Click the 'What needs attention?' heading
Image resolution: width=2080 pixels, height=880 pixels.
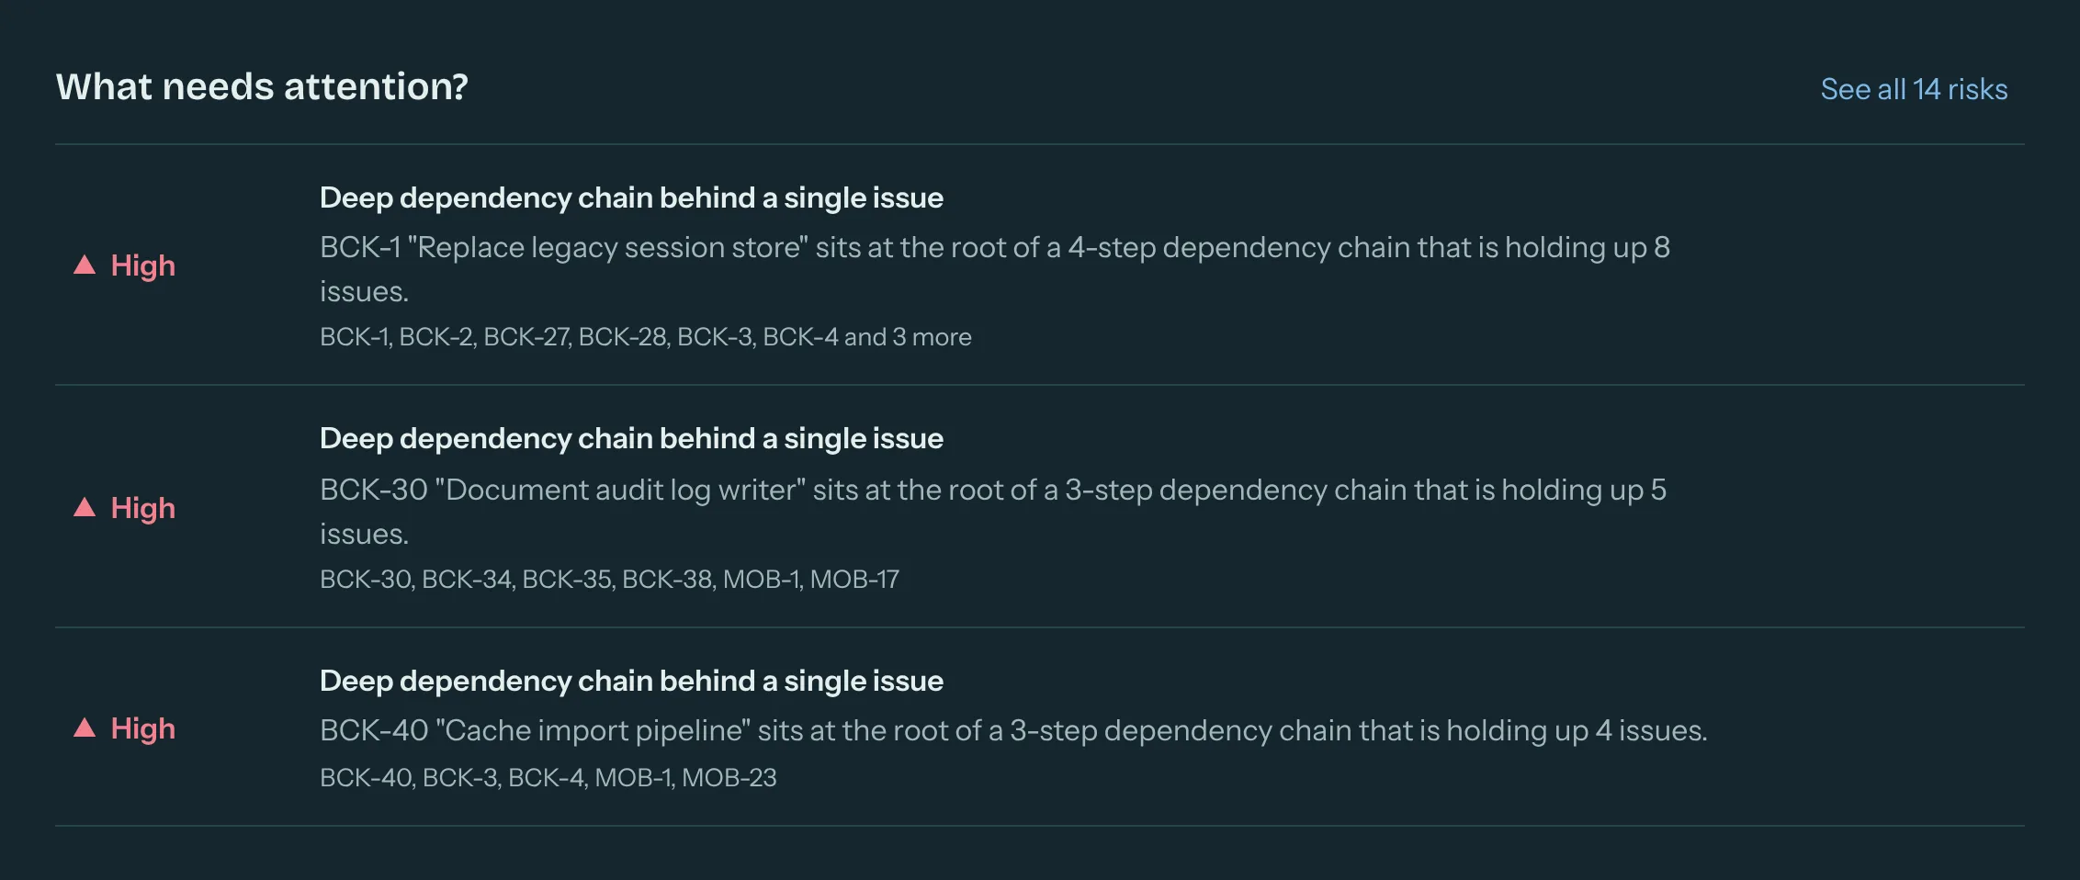point(262,87)
